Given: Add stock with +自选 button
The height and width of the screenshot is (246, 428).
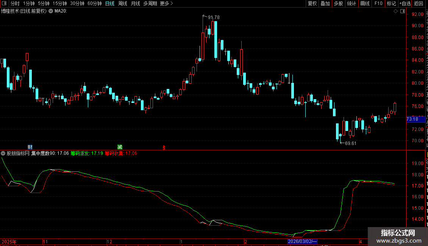Looking at the screenshot, I should click(x=405, y=3).
